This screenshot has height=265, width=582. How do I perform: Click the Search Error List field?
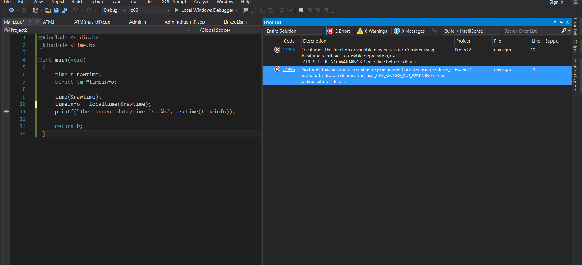(531, 31)
